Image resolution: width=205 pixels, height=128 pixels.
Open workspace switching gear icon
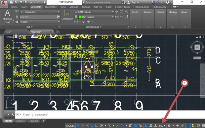tap(169, 125)
